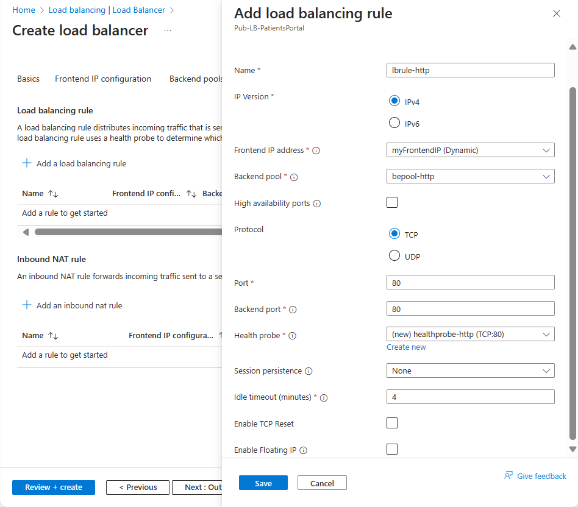Click the High availability ports info icon
The height and width of the screenshot is (507, 578).
pyautogui.click(x=316, y=204)
